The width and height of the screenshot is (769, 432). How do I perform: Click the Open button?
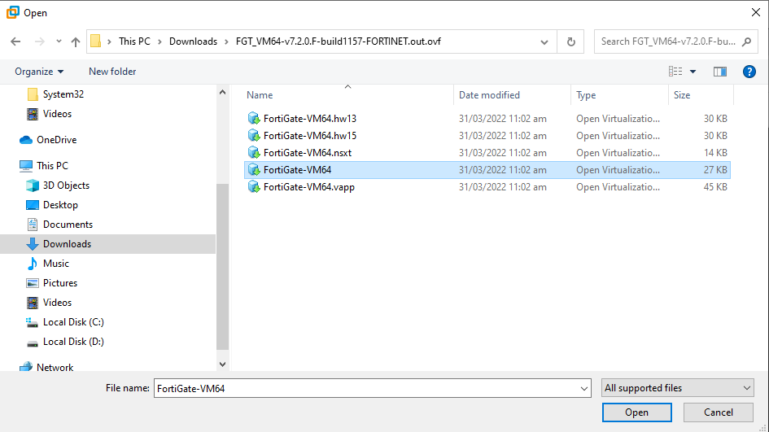point(636,412)
